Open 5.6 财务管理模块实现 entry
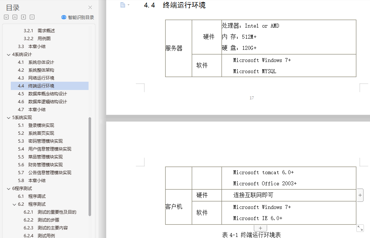 coord(41,165)
